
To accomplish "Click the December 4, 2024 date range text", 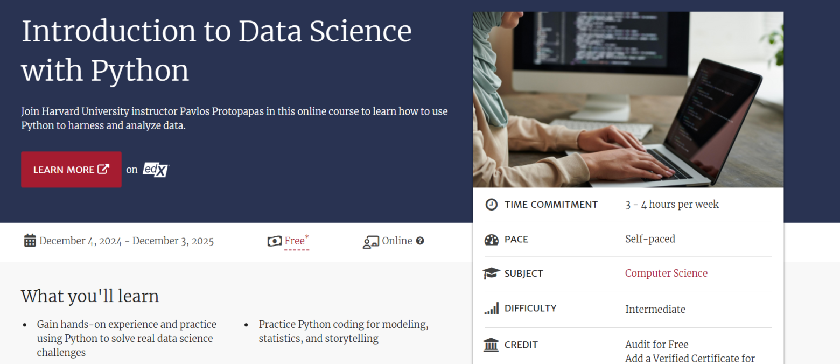I will [x=127, y=241].
